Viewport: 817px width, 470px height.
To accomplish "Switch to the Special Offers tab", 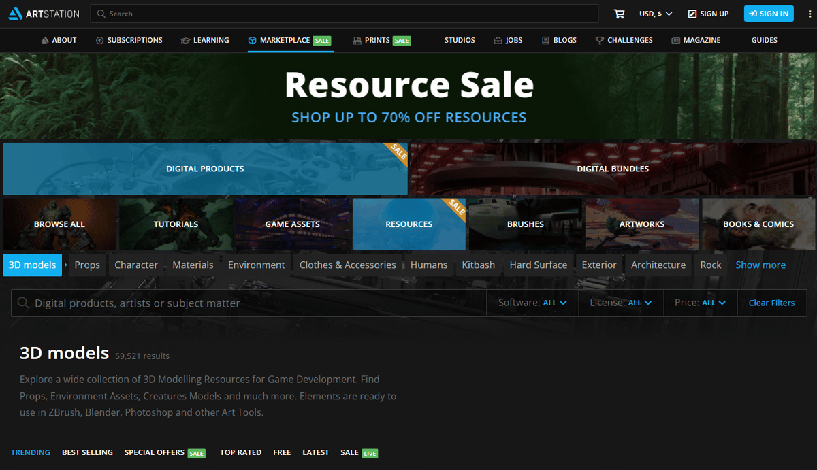I will 165,452.
